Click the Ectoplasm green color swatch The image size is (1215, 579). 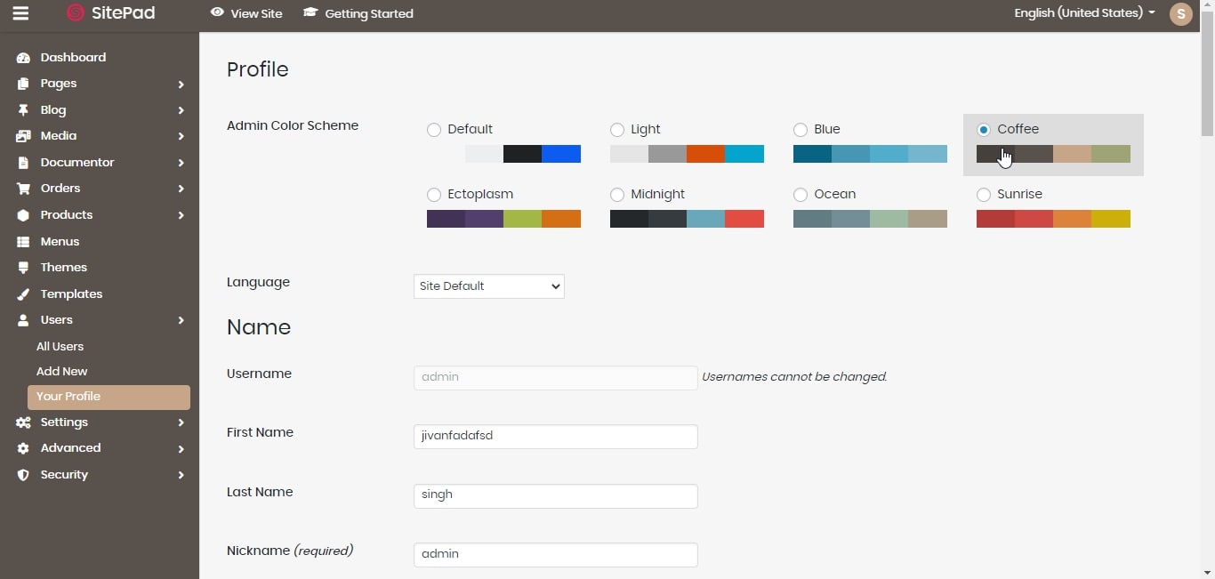click(523, 219)
